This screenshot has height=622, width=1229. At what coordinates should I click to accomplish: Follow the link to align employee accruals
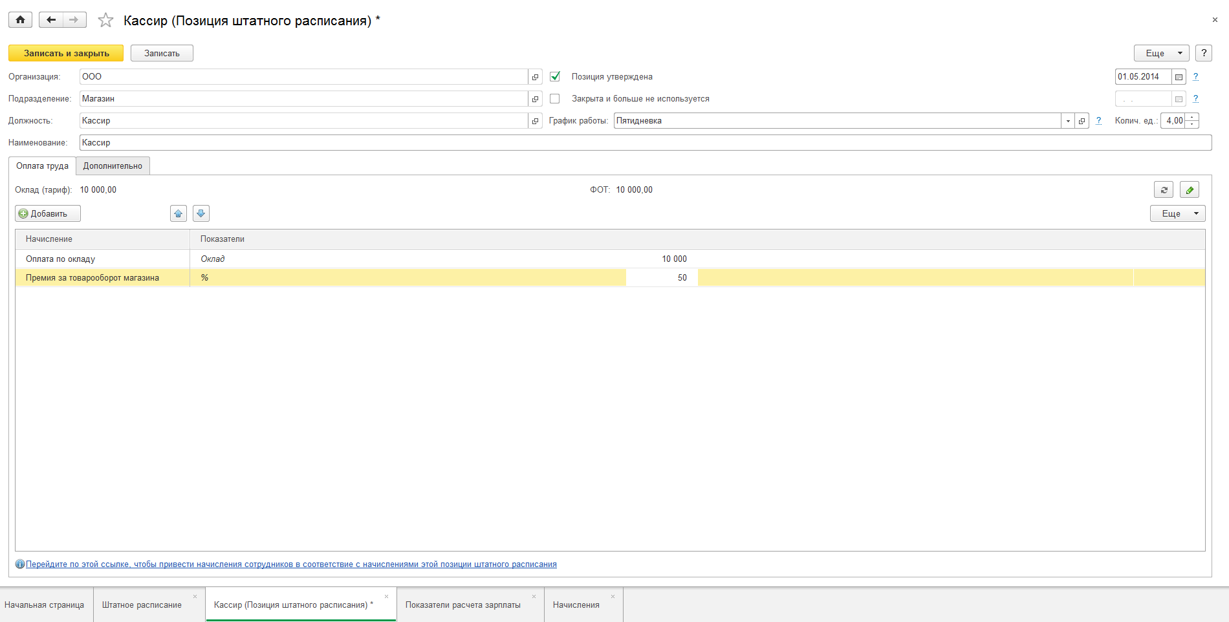pyautogui.click(x=291, y=564)
